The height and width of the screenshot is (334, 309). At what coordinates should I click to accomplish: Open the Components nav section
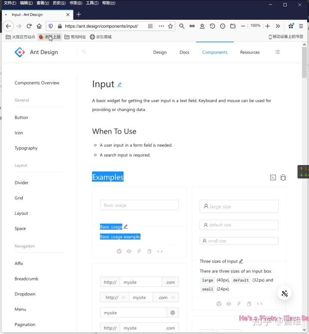(215, 52)
